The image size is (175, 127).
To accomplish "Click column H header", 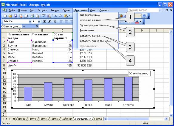I will tap(142, 31).
